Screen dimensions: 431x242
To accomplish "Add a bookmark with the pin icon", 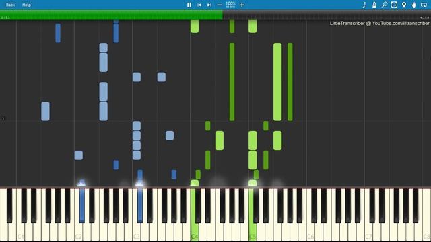I will 404,5.
